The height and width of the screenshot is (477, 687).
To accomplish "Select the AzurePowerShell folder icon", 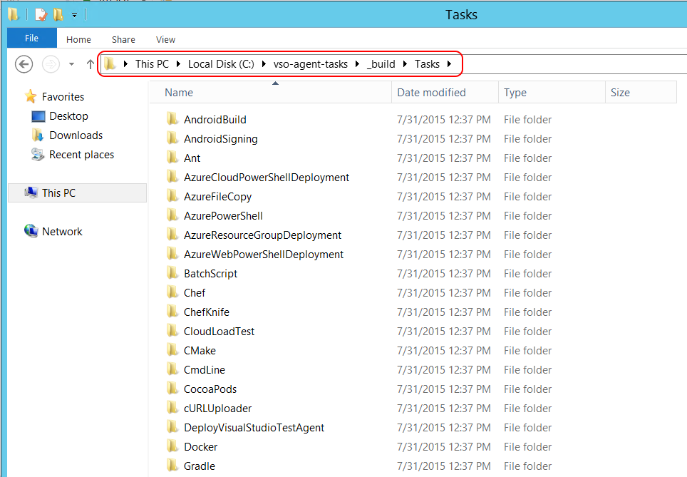I will tap(172, 215).
